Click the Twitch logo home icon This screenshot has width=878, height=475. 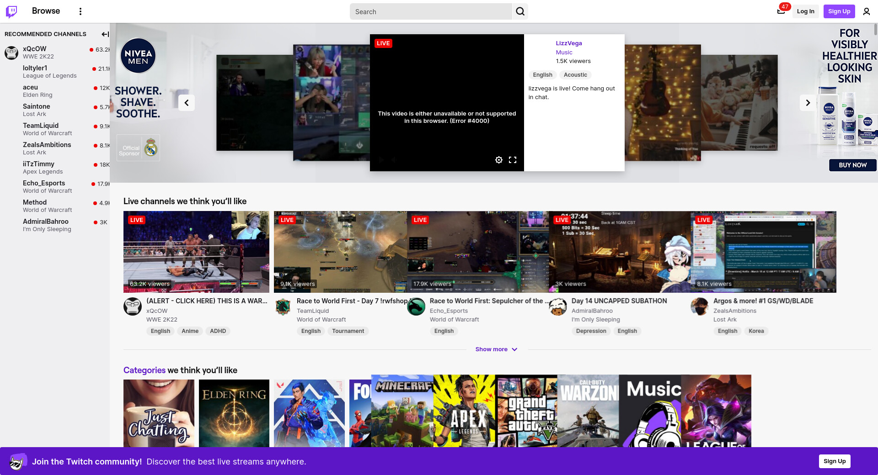(11, 11)
